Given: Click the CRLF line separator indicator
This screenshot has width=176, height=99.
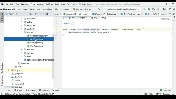Looking at the screenshot, I should click(x=151, y=94).
